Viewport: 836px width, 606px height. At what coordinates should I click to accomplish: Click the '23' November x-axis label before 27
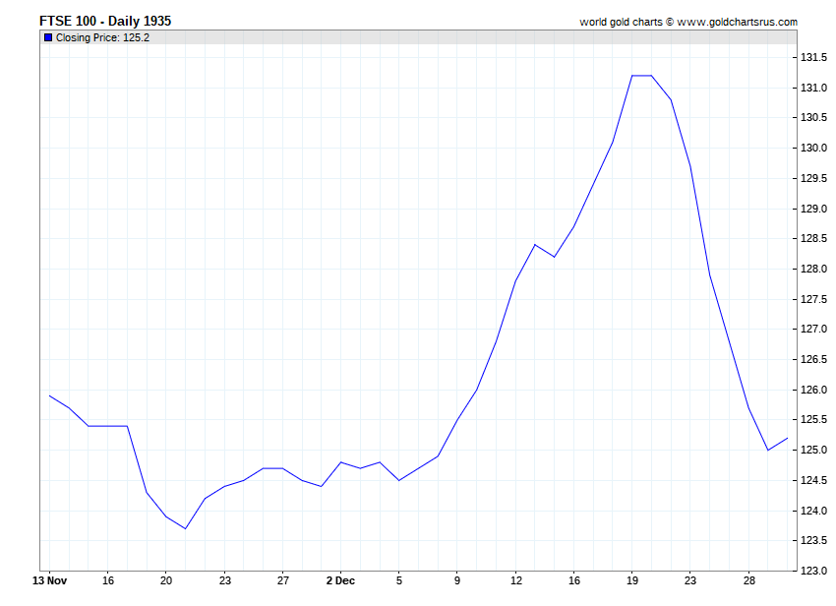click(224, 580)
